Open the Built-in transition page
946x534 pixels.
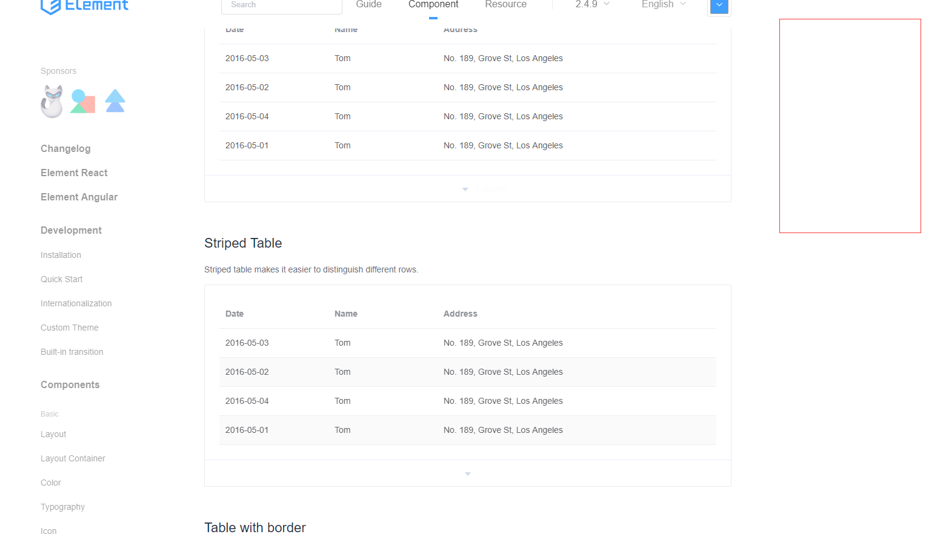(x=72, y=352)
